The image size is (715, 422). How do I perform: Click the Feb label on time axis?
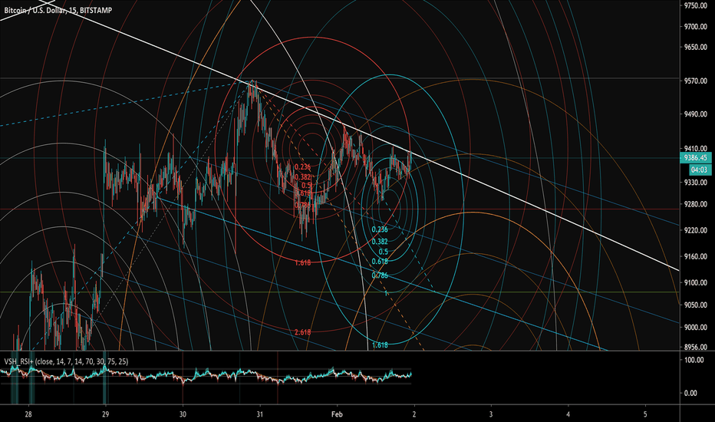[x=337, y=414]
